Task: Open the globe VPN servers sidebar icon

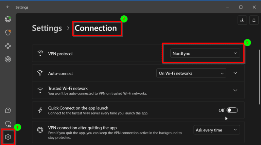Action: 8,19
